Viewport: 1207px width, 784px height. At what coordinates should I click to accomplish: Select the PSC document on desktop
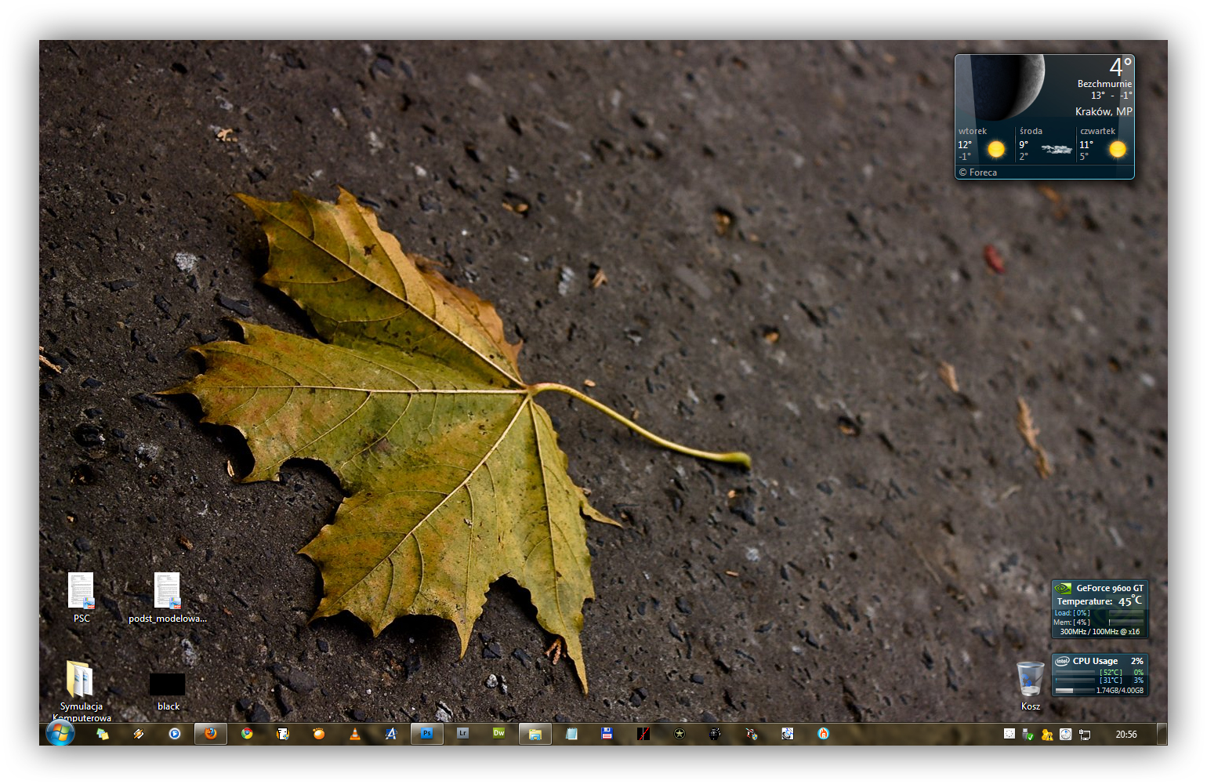[x=81, y=592]
